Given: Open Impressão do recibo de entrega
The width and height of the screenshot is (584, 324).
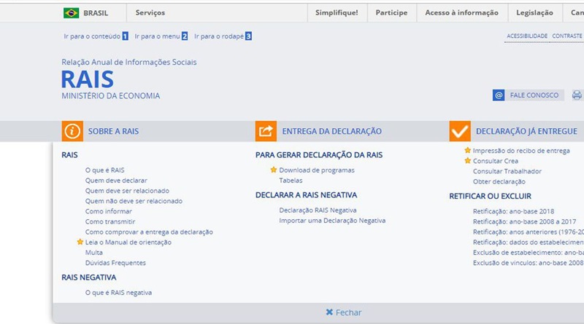Looking at the screenshot, I should 521,151.
